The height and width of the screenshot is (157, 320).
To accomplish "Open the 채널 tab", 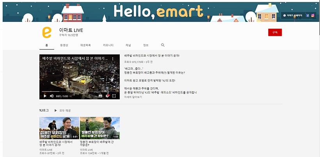I will (x=128, y=45).
